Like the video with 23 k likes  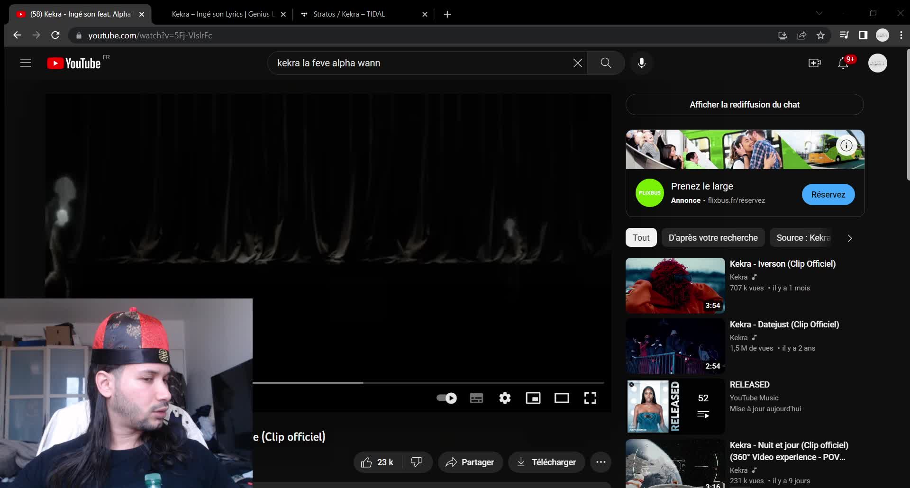point(377,462)
